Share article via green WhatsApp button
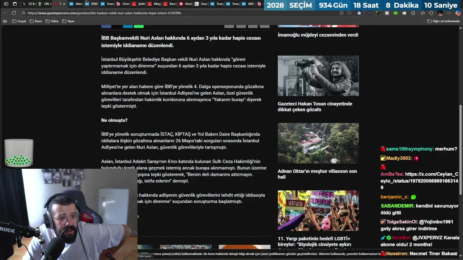Screen dimensions: 463x260 pos(139,26)
